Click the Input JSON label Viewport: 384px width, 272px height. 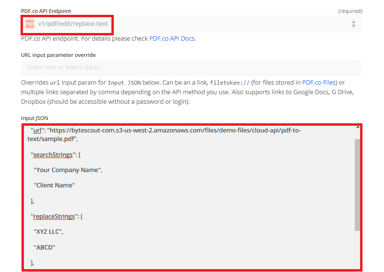coord(34,118)
